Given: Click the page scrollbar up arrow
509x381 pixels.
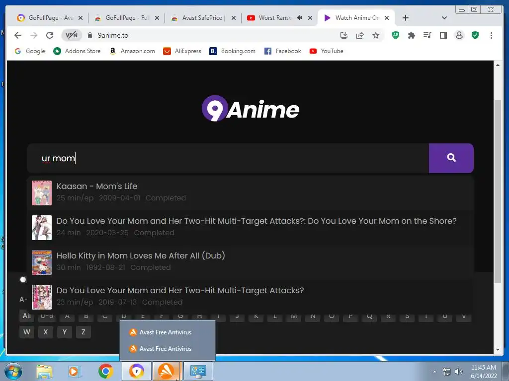Looking at the screenshot, I should 497,65.
